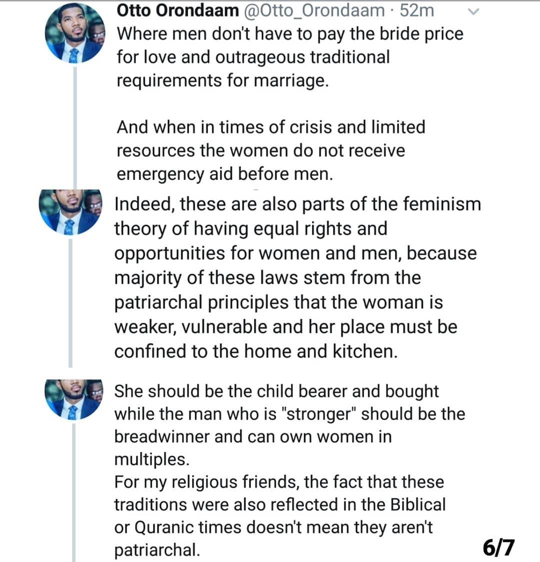The image size is (540, 562).
Task: Tap the avatar beside "She should be the child bearer"
Action: pos(74,399)
